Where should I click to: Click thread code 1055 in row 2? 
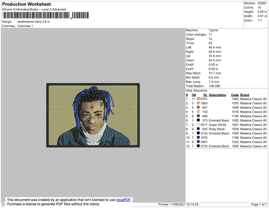[x=235, y=103]
